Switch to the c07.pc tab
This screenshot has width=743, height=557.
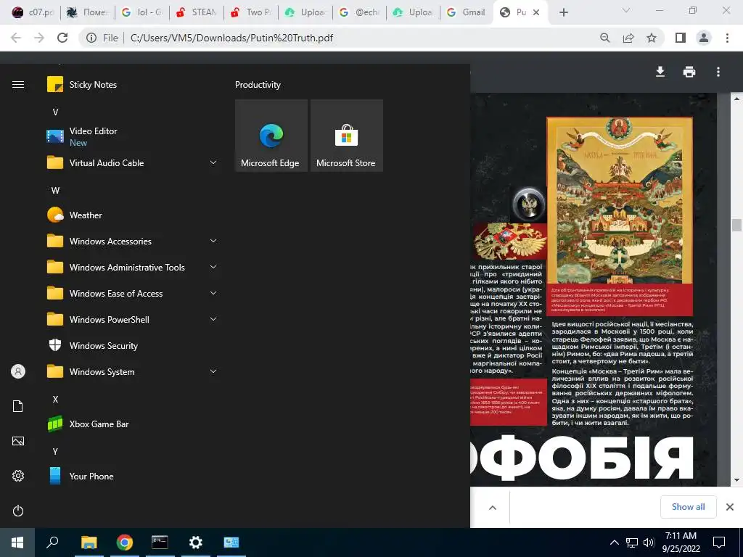[33, 12]
